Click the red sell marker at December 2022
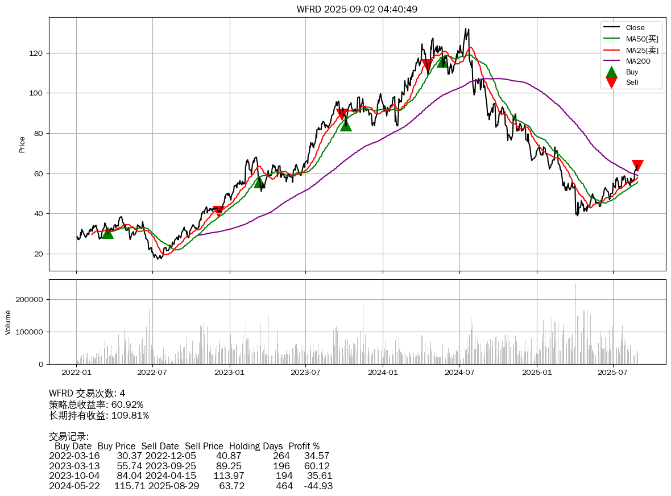 218,211
